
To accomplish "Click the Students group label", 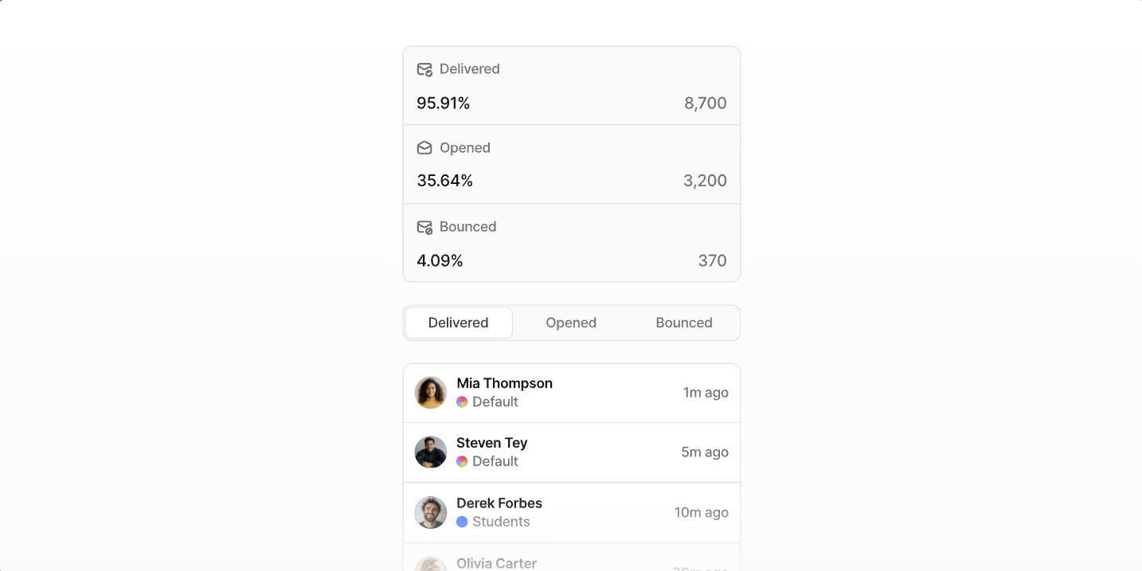I will coord(501,522).
